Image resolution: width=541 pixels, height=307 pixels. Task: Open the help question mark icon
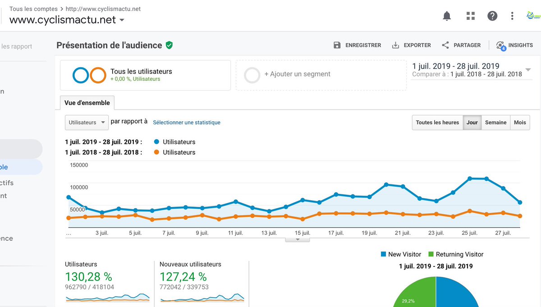point(492,16)
